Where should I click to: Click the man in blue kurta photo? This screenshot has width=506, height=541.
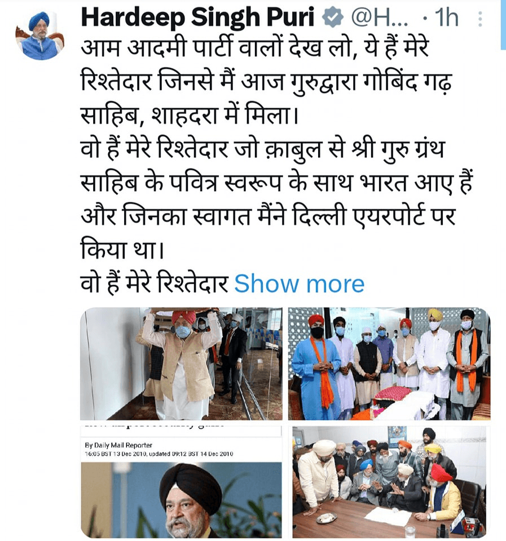click(x=314, y=366)
